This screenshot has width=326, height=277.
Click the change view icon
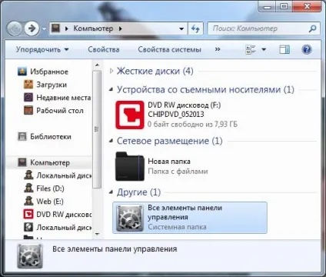coord(250,49)
